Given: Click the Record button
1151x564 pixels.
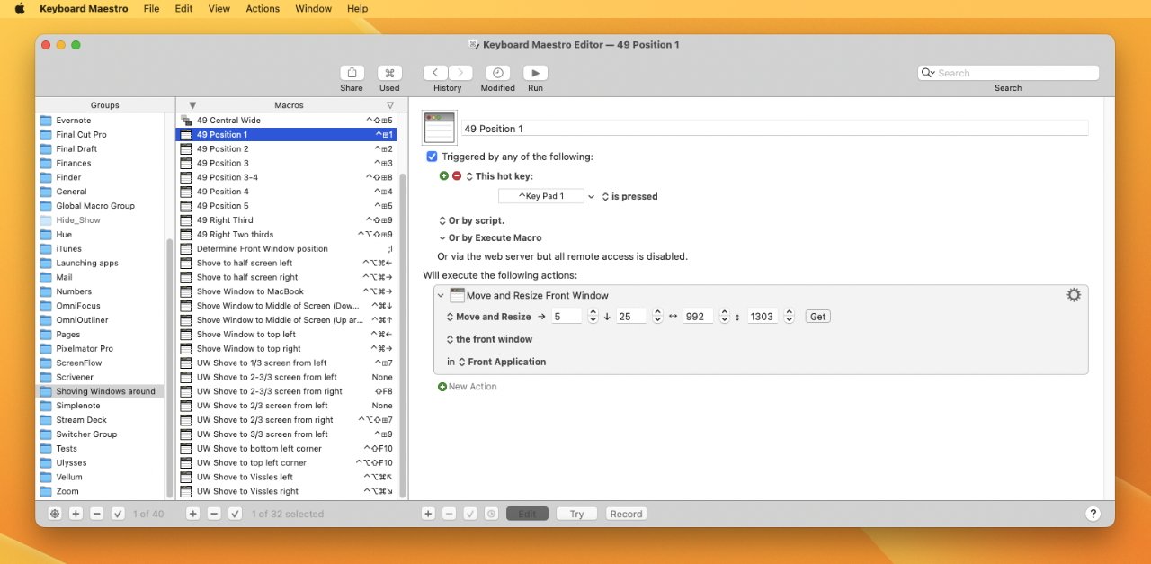Looking at the screenshot, I should point(626,514).
